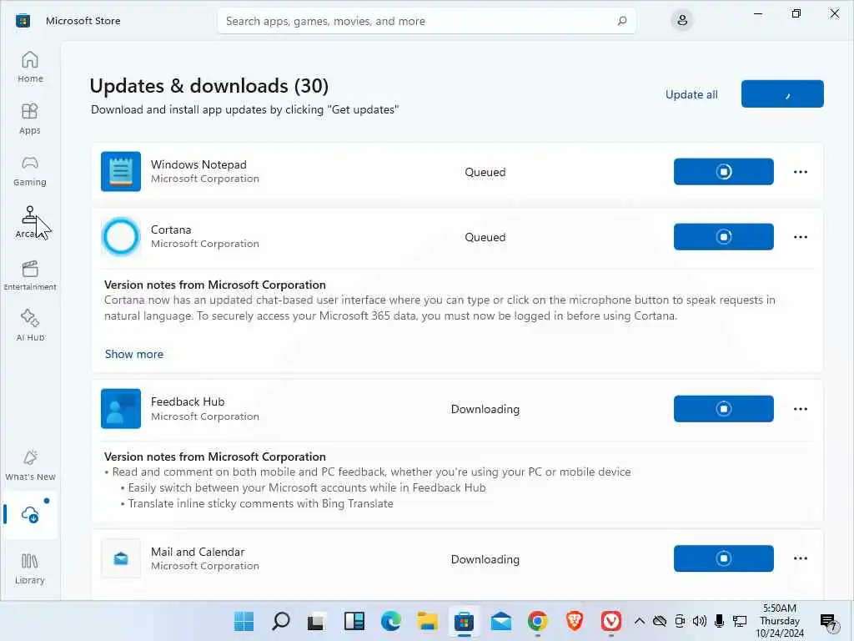Click the Cortana app icon
This screenshot has height=641, width=854.
[121, 236]
